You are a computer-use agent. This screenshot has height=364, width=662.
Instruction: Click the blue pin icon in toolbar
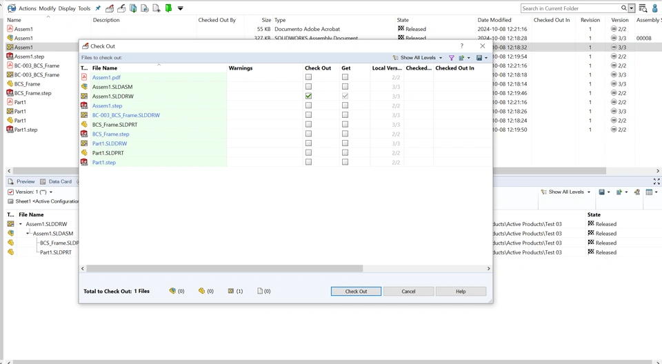point(98,8)
